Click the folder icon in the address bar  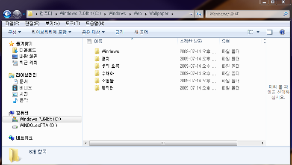click(x=30, y=14)
